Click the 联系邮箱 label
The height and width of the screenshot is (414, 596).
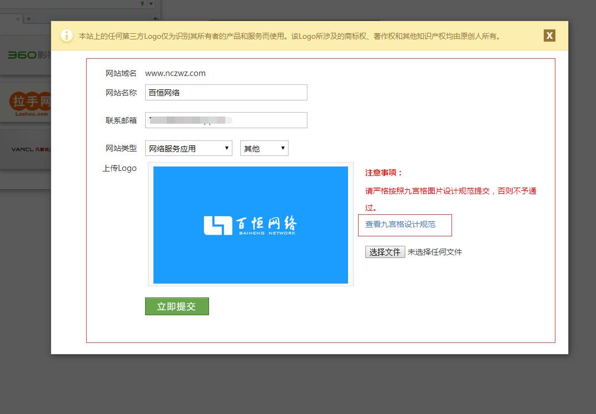click(x=121, y=120)
